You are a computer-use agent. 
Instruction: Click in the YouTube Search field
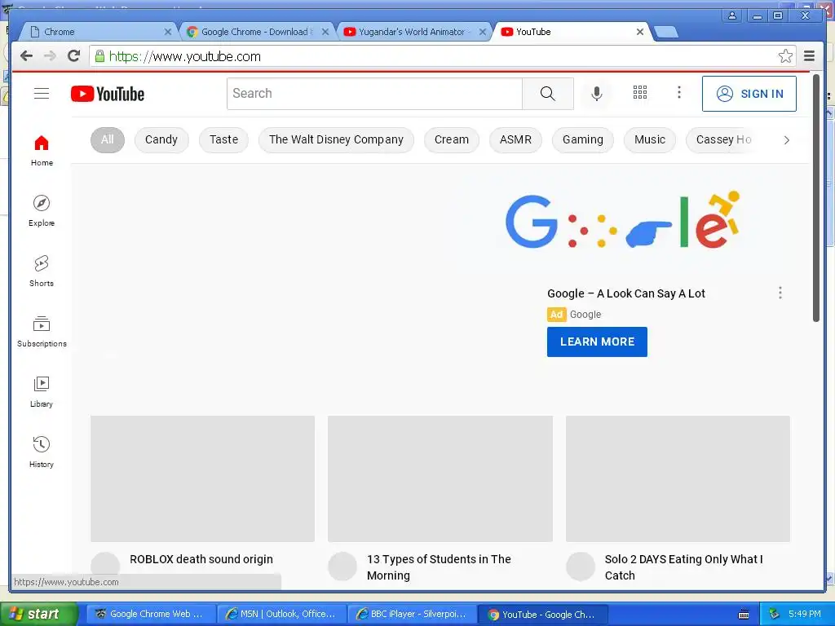point(374,94)
